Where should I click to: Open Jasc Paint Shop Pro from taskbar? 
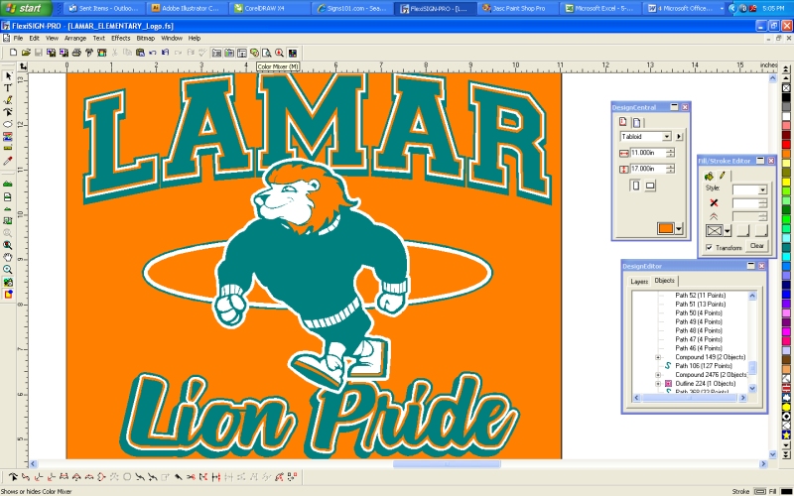coord(517,9)
